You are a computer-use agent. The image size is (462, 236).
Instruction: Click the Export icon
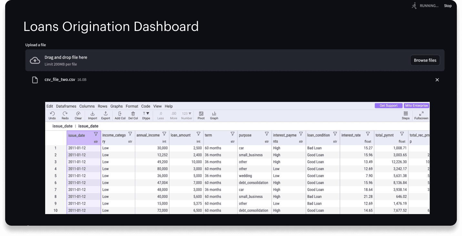point(105,114)
